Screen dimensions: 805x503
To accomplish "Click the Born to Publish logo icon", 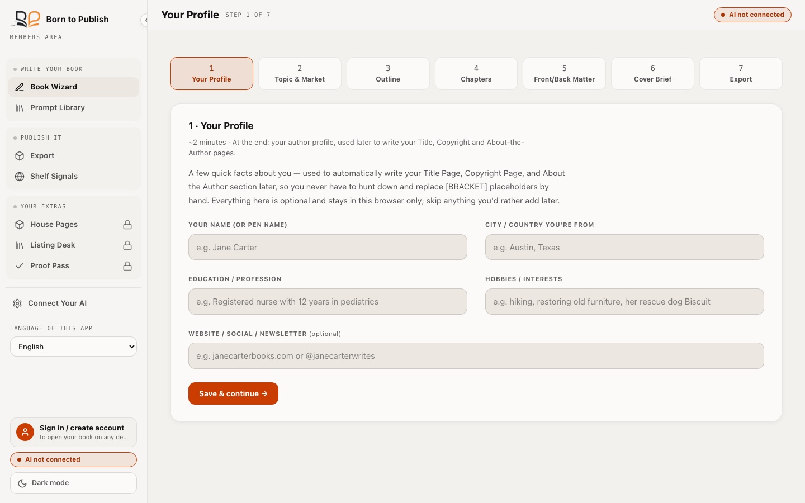I will 25,19.
